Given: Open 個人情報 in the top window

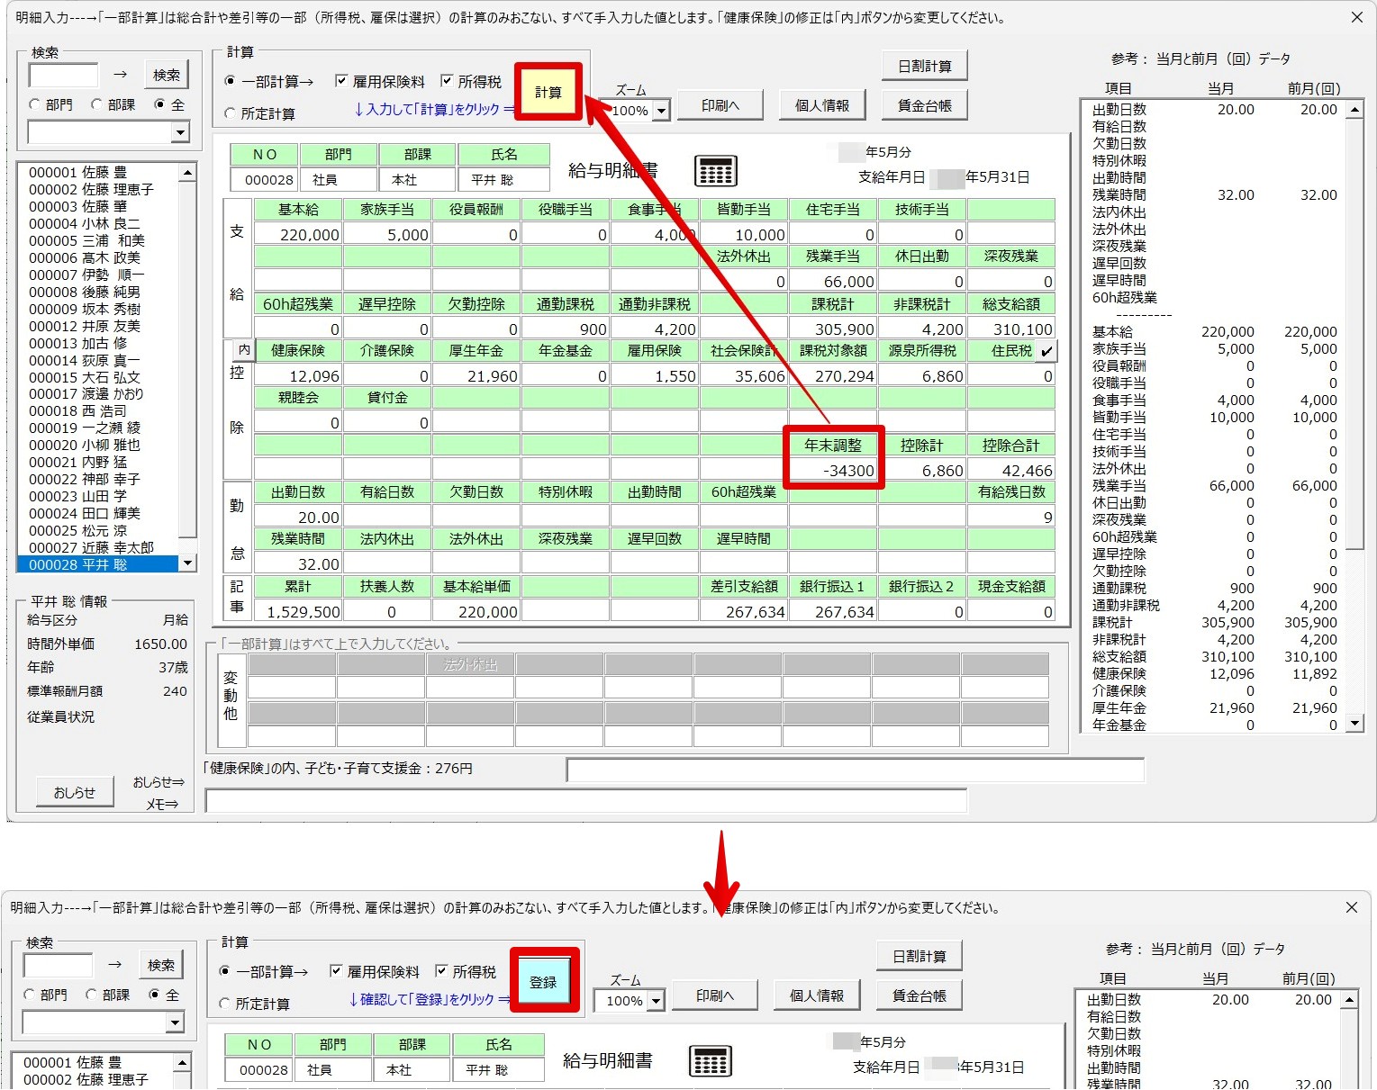Looking at the screenshot, I should (822, 105).
